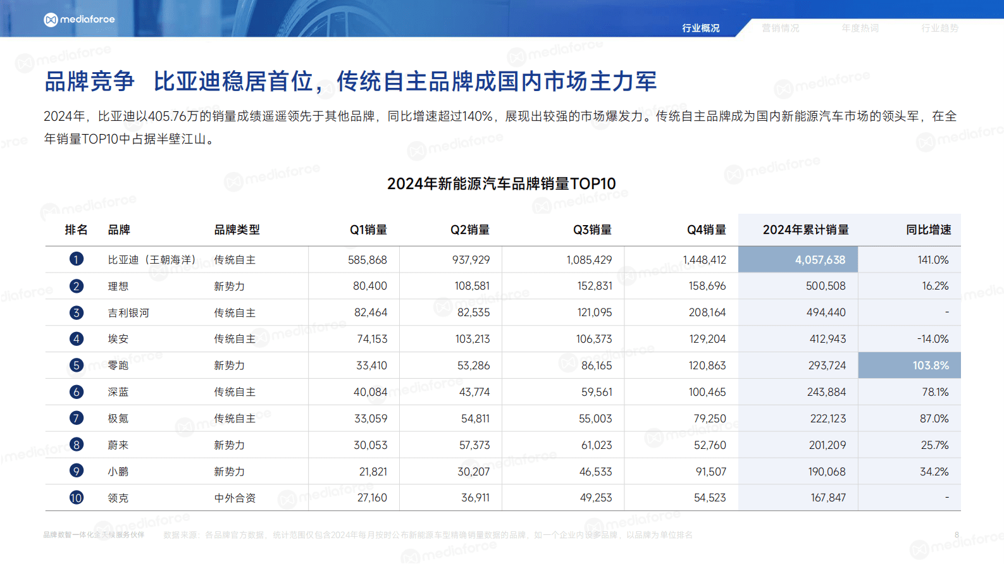Click brand name 吉利银河
Screen dimensions: 1004x564
(128, 313)
